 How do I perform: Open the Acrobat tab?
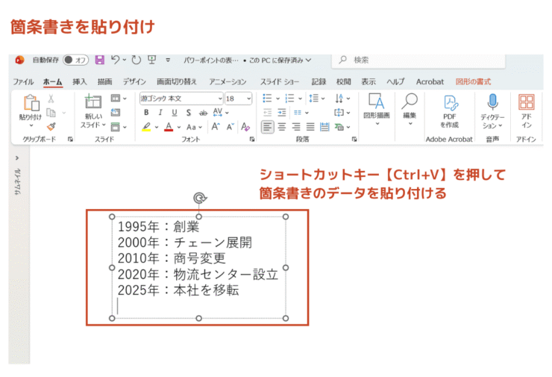pos(430,81)
